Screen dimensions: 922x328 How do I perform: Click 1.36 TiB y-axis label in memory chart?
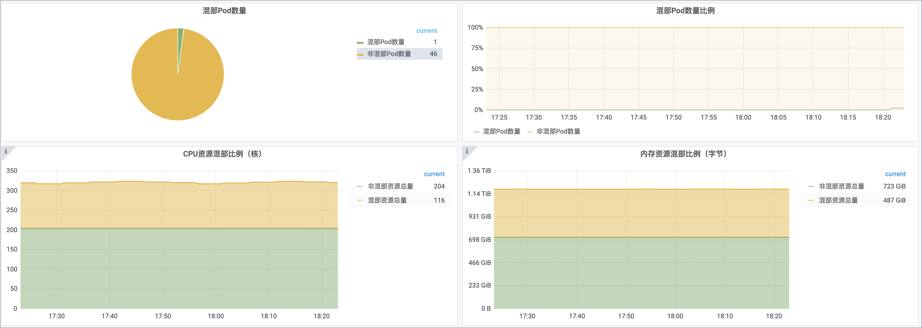coord(479,171)
